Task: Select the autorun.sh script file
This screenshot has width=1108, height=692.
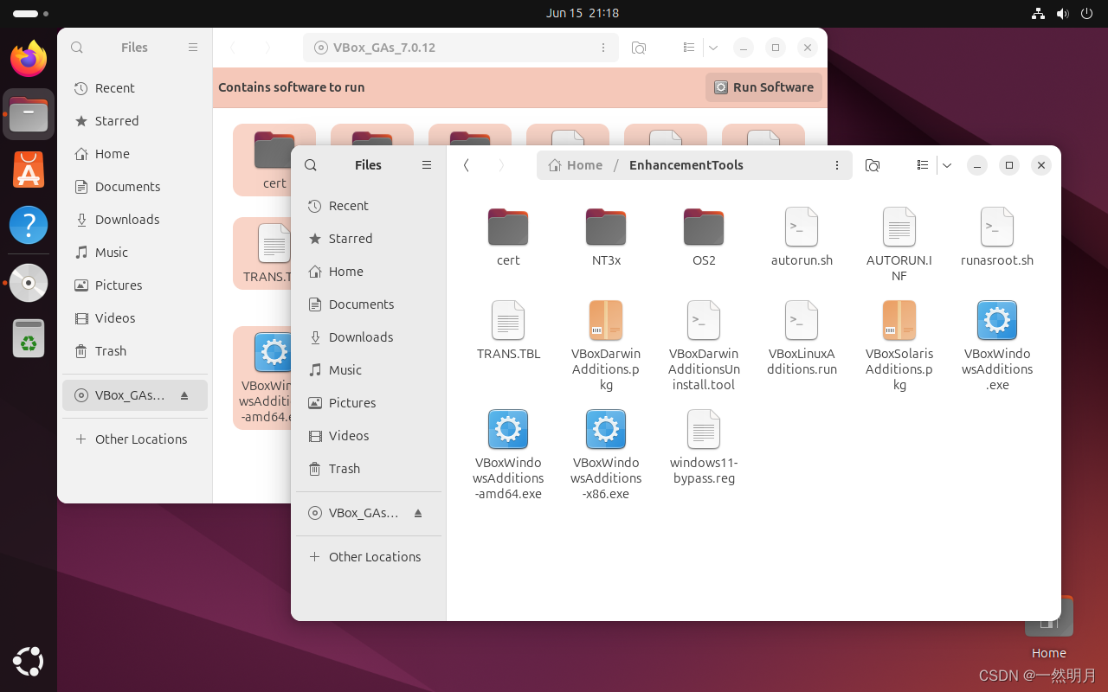Action: (x=802, y=237)
